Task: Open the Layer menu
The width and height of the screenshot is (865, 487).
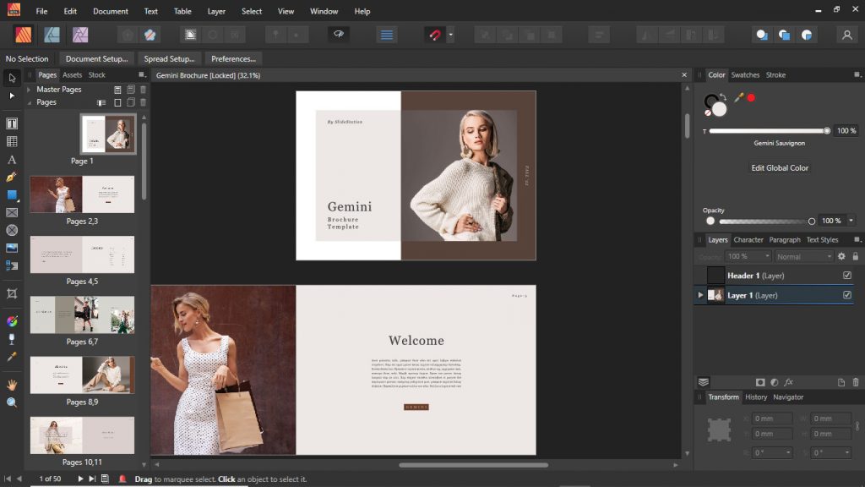Action: 216,11
